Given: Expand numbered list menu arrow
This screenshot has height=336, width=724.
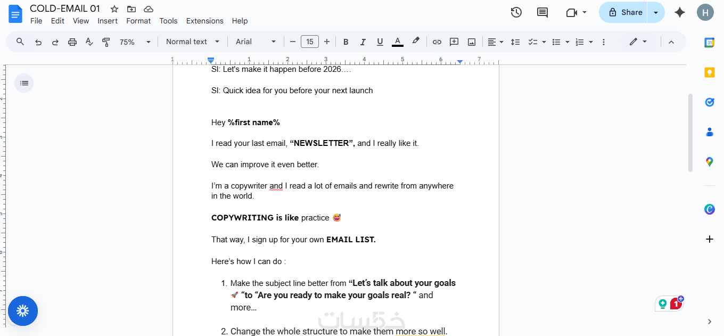Looking at the screenshot, I should [x=591, y=42].
